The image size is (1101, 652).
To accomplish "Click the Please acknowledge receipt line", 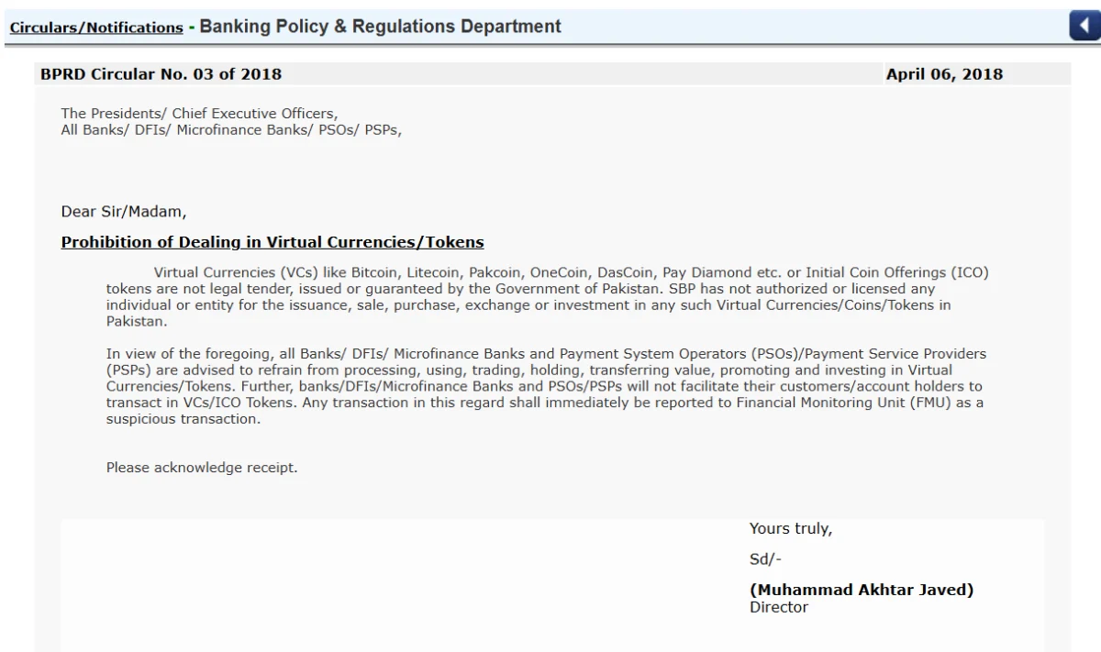I will point(202,468).
